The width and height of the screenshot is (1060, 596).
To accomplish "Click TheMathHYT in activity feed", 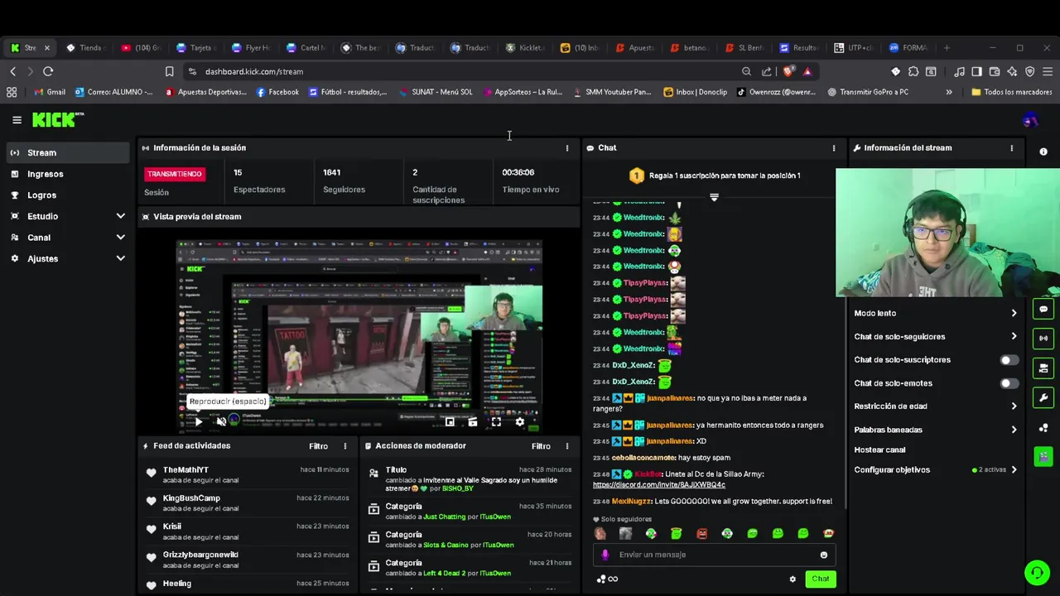I will coord(185,470).
